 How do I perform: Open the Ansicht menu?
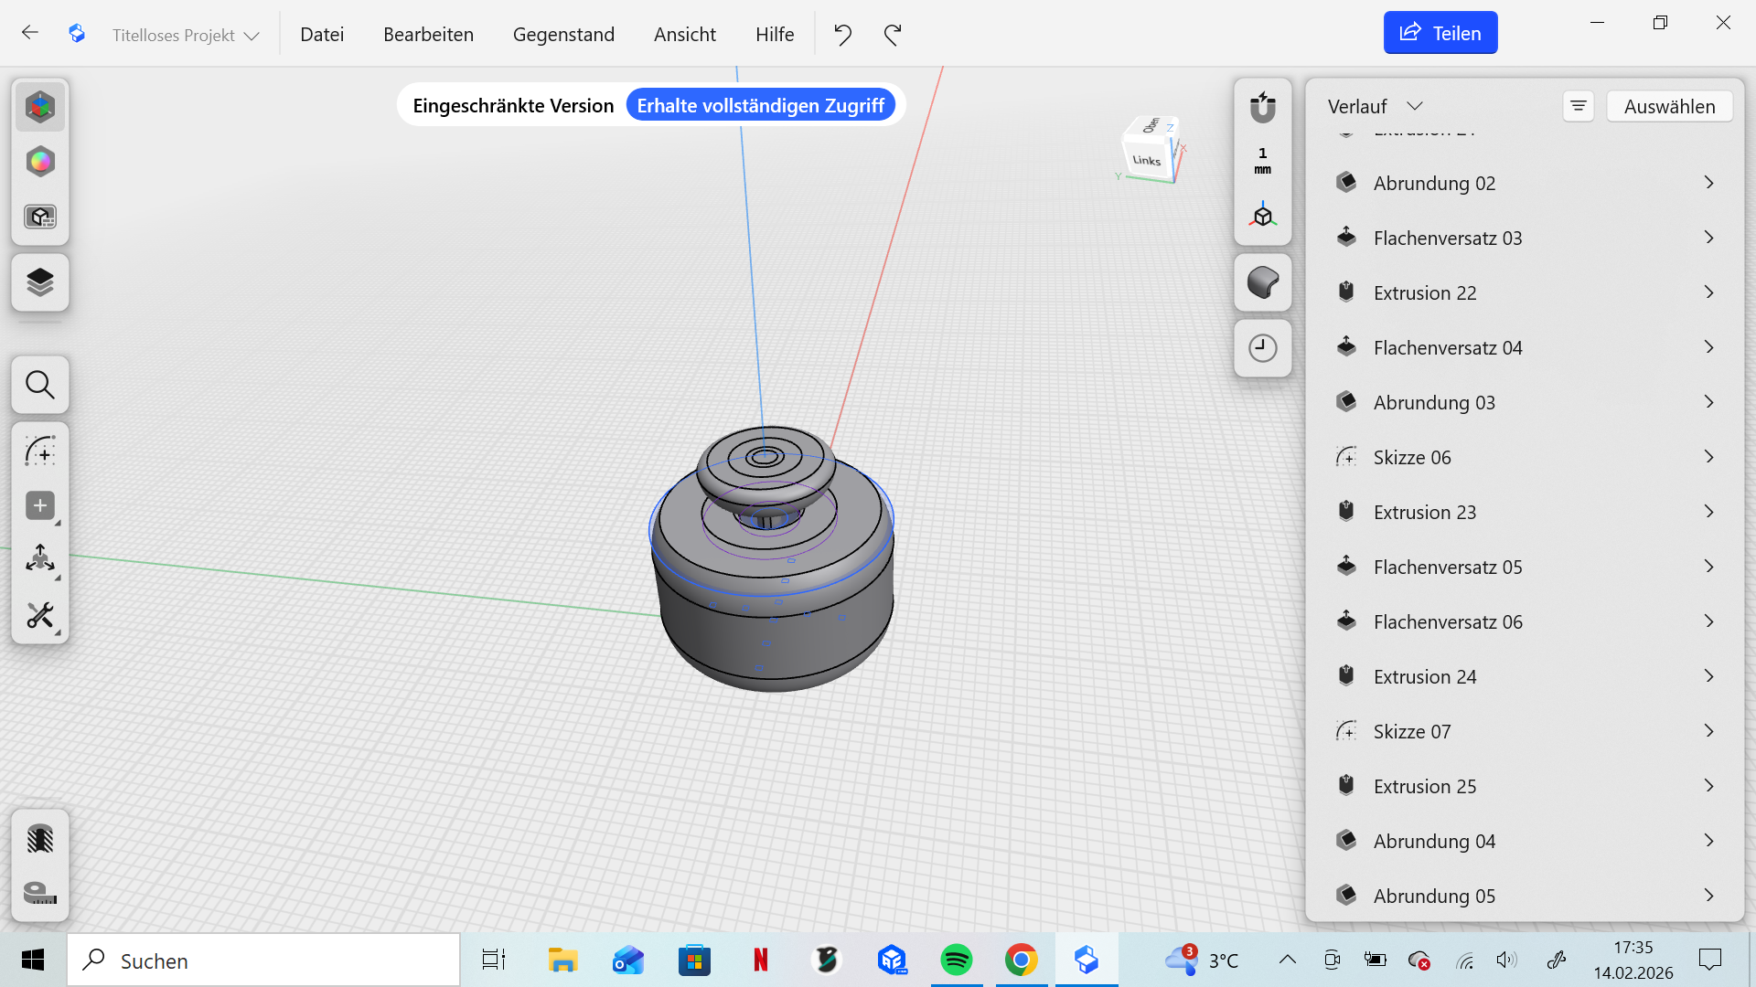point(685,35)
